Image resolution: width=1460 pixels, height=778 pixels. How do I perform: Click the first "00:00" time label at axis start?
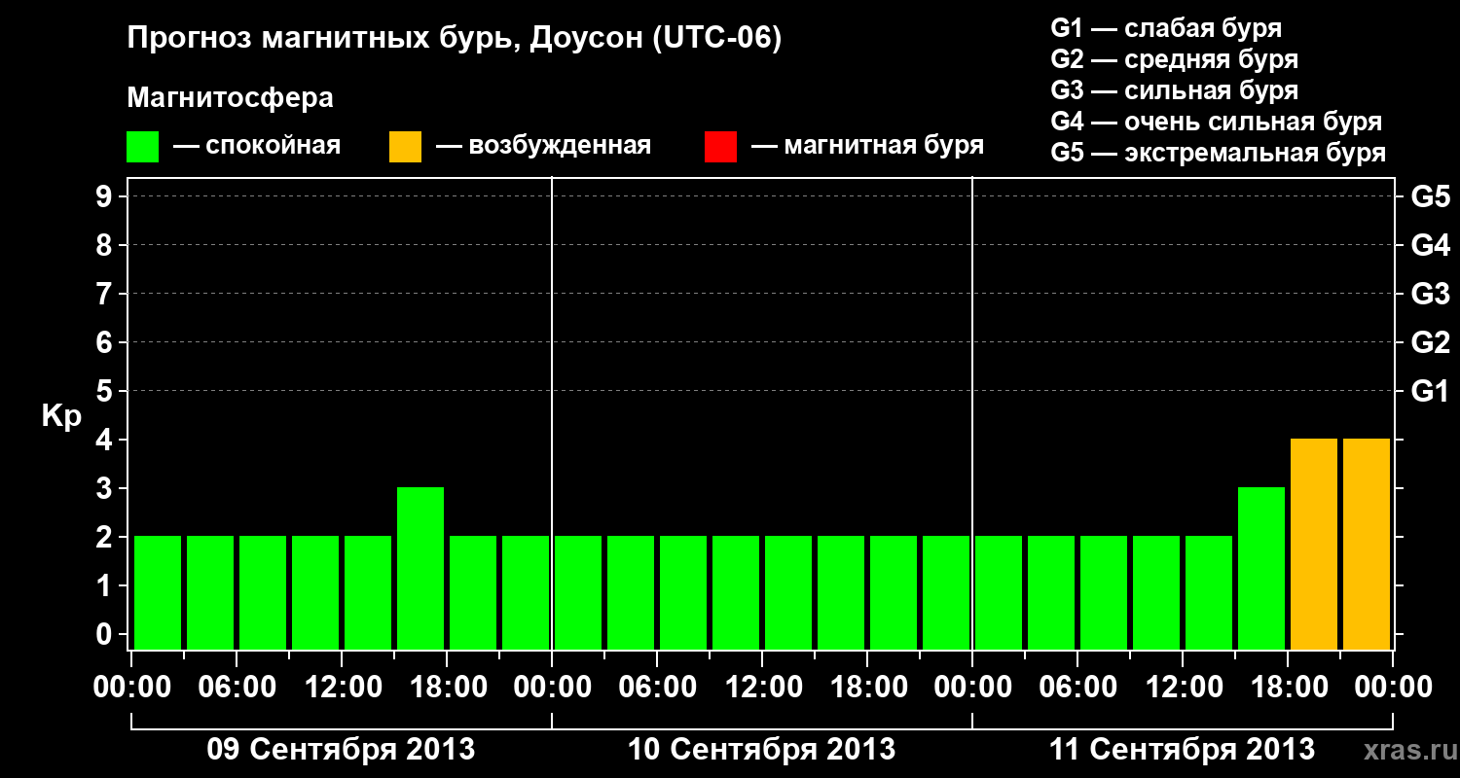pos(130,688)
